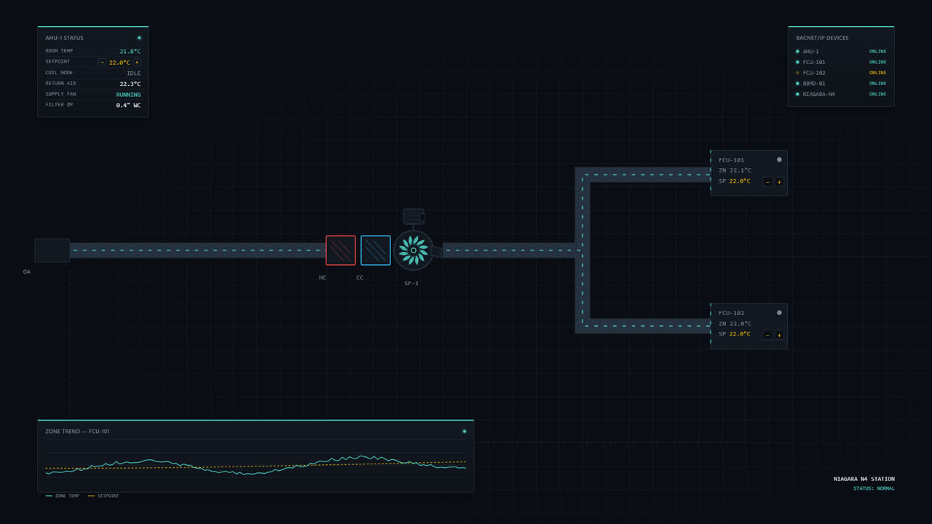This screenshot has height=524, width=932.
Task: Click the BACNET/IP DEVICES panel title
Action: click(x=822, y=38)
